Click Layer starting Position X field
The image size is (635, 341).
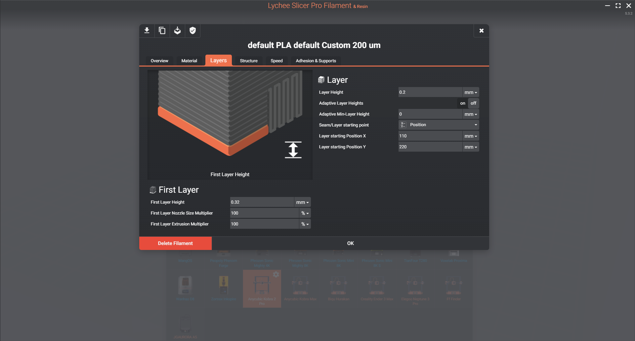430,136
